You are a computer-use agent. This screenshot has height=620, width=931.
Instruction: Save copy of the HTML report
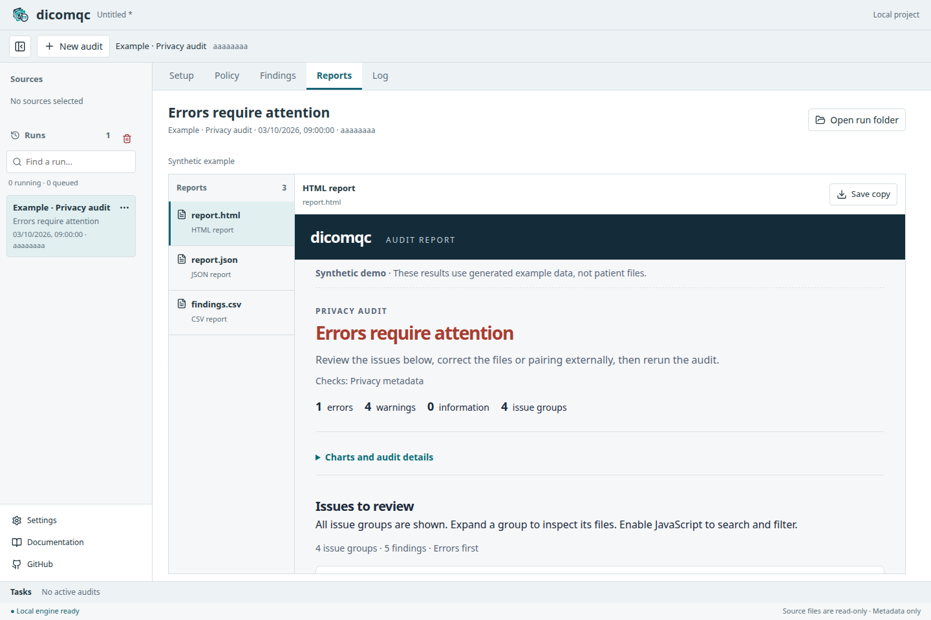coord(863,194)
